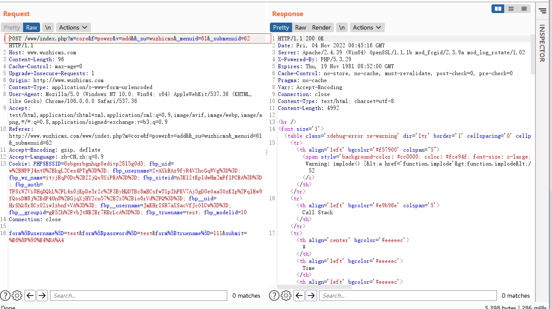Click the Cache-Control: max-age=0 header
Image resolution: width=552 pixels, height=309 pixels.
[x=46, y=66]
